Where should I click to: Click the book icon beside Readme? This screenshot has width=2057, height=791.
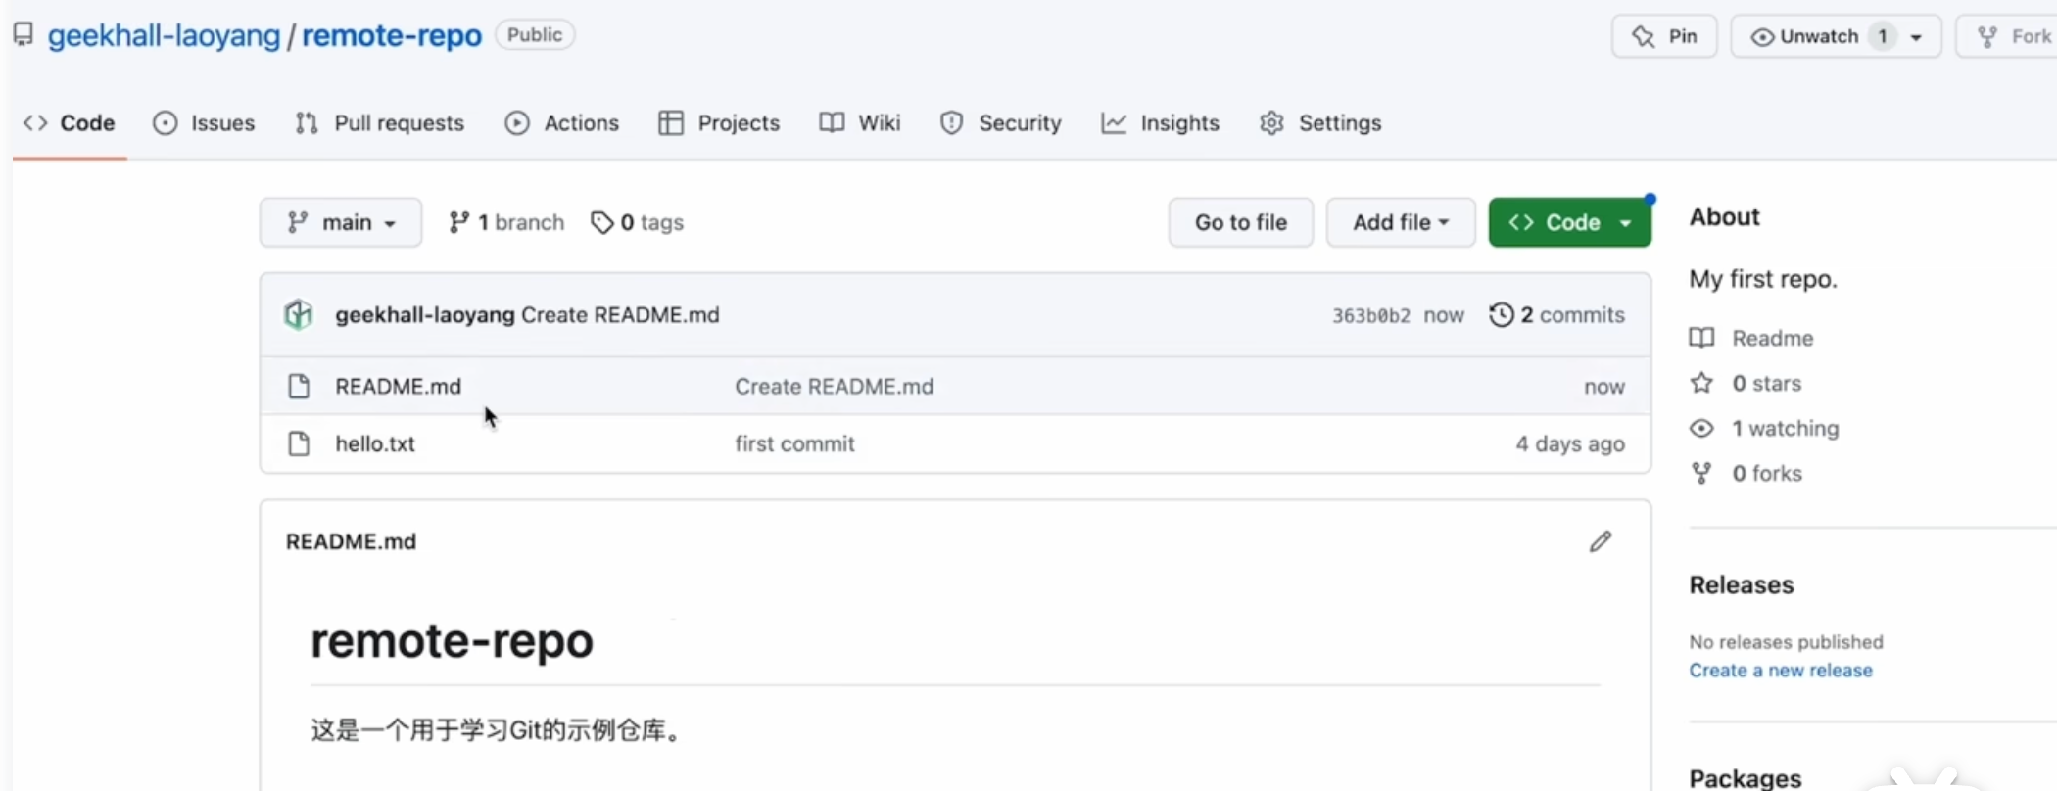click(x=1701, y=338)
